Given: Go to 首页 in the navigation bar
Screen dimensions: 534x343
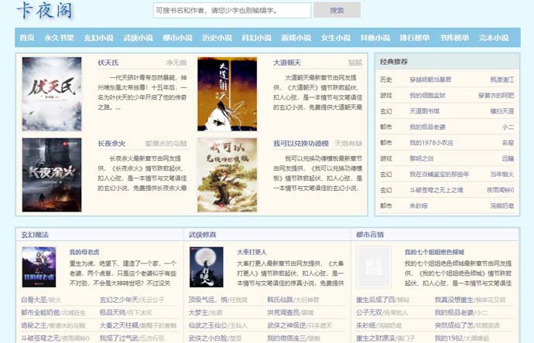Looking at the screenshot, I should click(x=27, y=38).
